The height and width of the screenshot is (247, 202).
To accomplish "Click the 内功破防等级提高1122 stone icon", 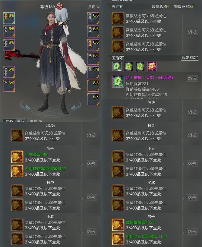I will pyautogui.click(x=17, y=171).
